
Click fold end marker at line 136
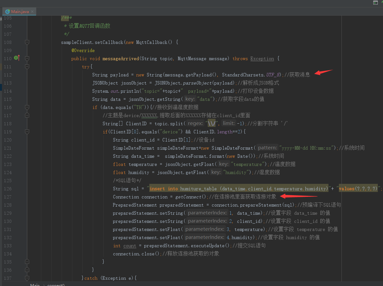click(x=27, y=270)
